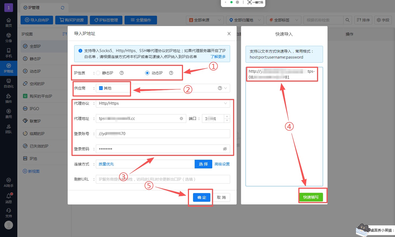Click inside the 刷新URL input field
395x237 pixels.
162,179
